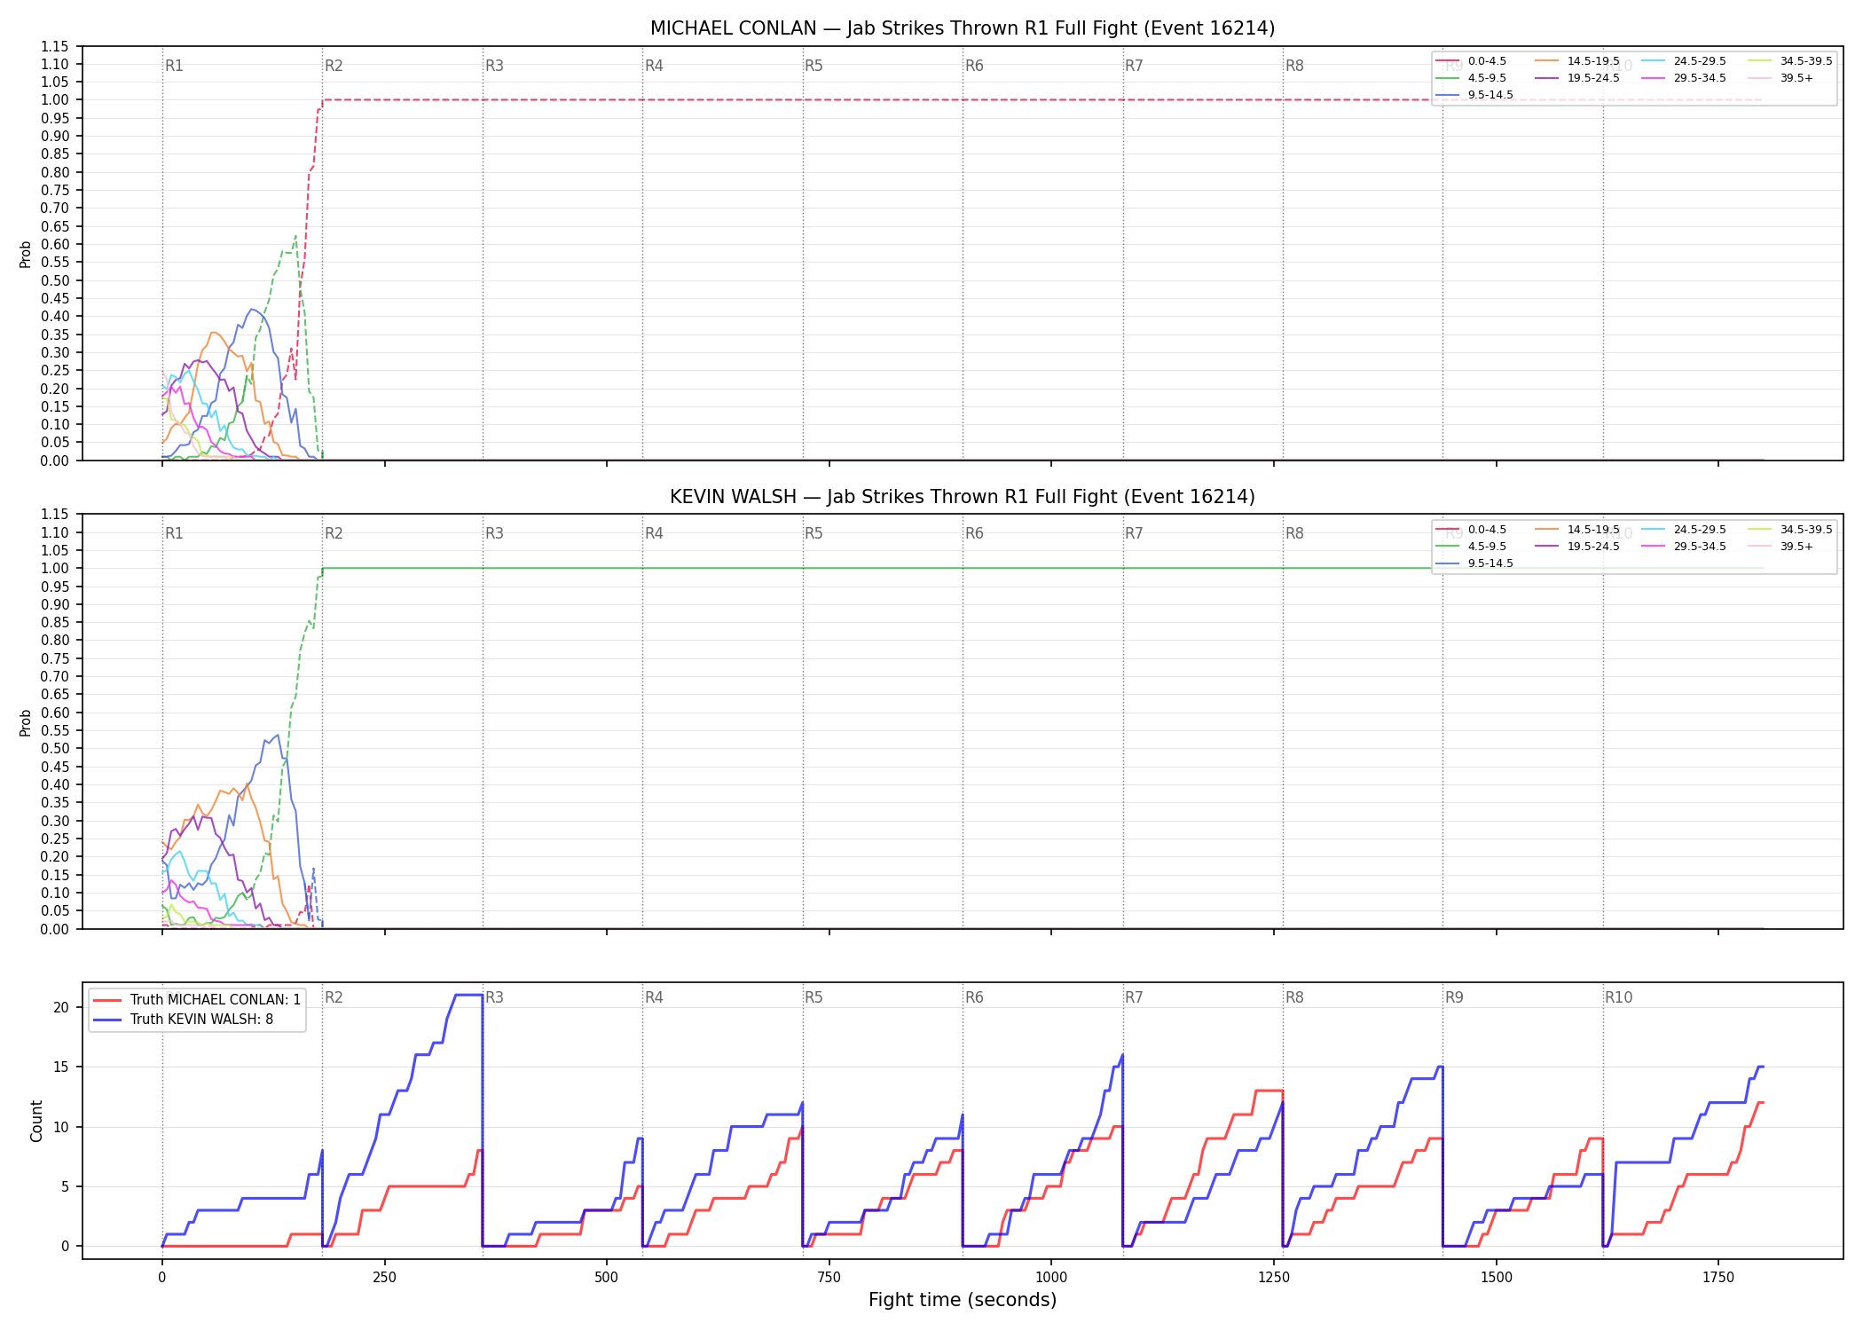
Task: Click the KEVIN WALSH chart title
Action: (963, 497)
